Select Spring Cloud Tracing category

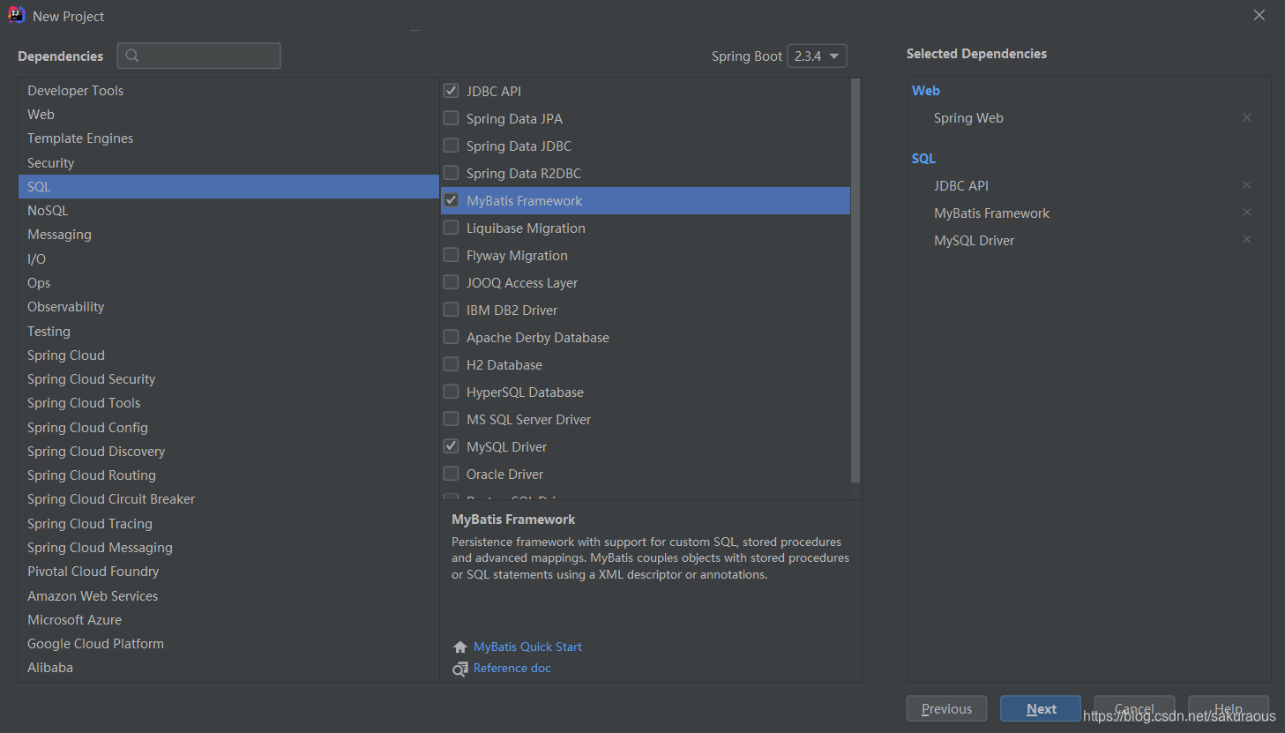coord(228,524)
